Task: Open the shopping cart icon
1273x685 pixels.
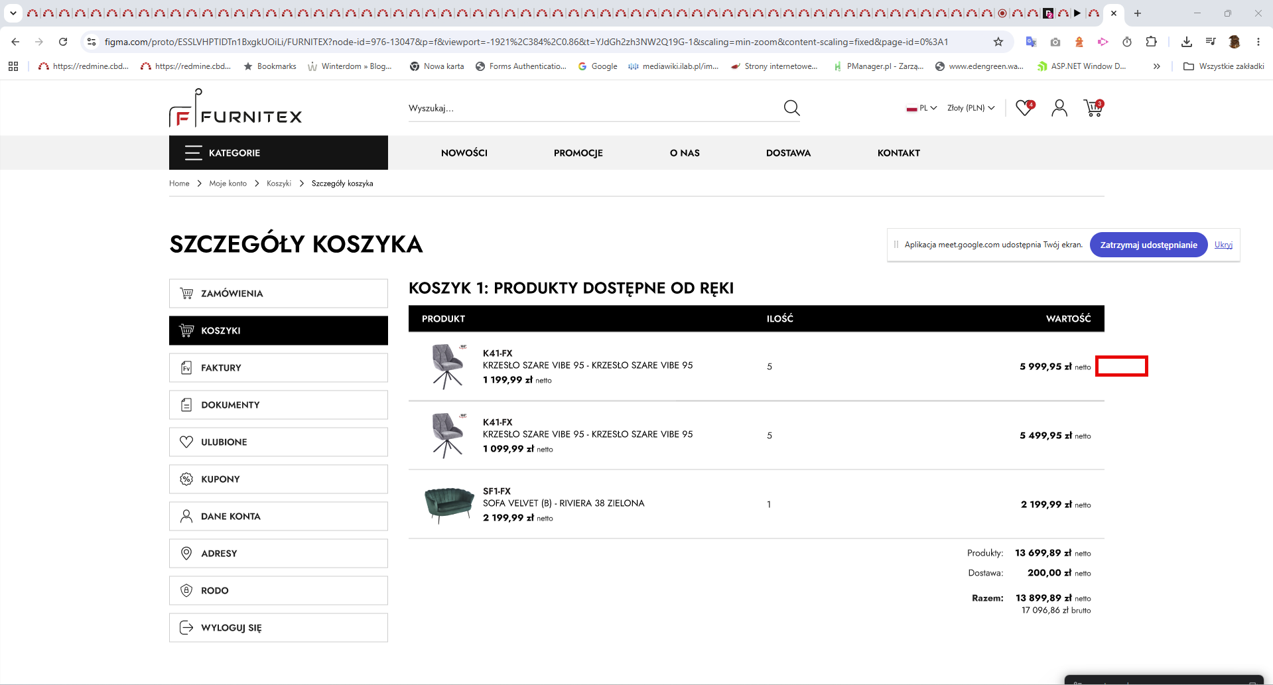Action: pos(1094,107)
